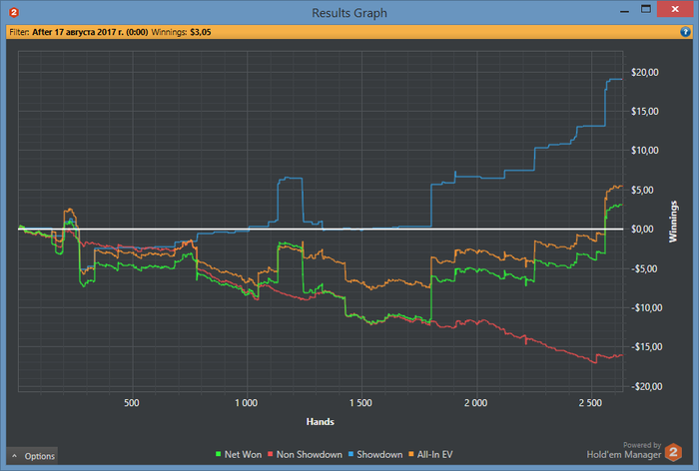
Task: Click the -$15,00 y-axis label
Action: pos(647,346)
